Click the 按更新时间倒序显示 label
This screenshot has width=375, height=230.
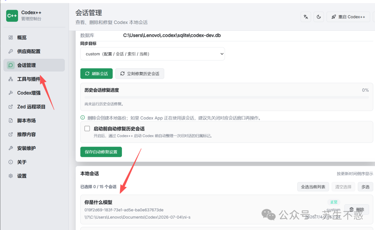point(355,174)
